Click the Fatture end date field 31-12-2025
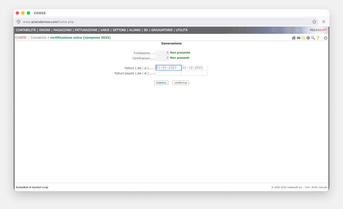 pos(195,68)
